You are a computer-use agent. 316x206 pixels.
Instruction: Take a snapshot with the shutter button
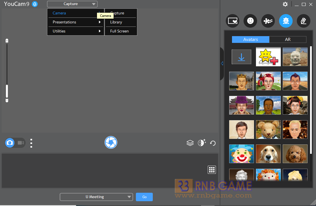pyautogui.click(x=111, y=143)
